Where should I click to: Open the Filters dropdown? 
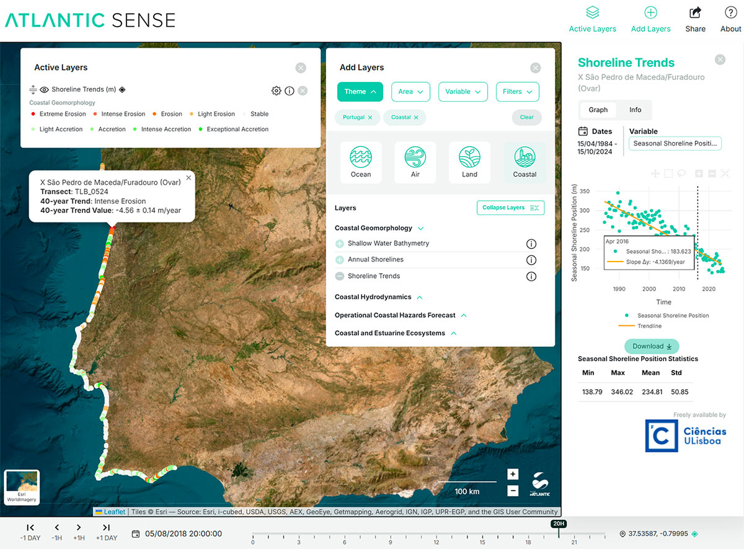point(518,92)
